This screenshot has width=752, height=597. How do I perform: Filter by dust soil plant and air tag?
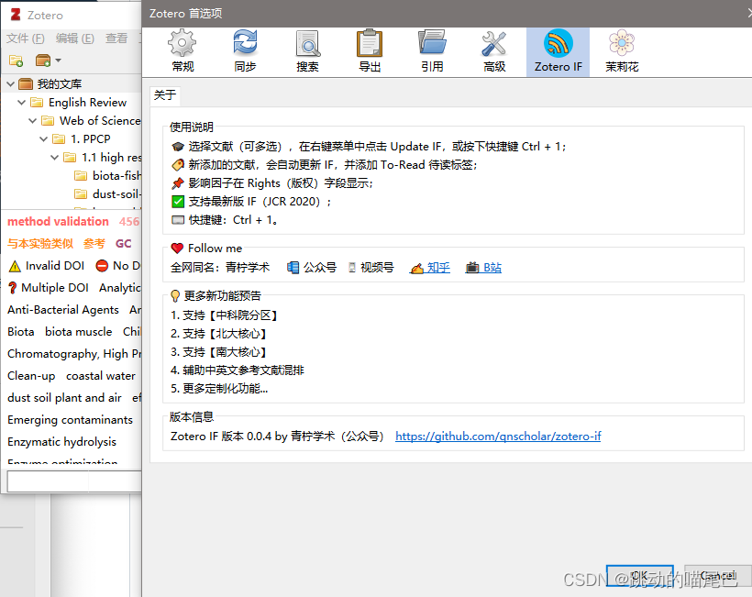click(64, 398)
